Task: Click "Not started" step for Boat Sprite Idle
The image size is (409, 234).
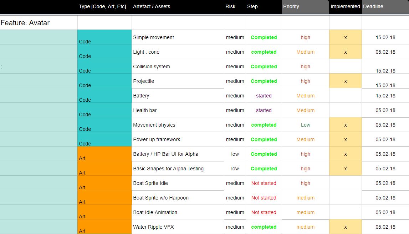Action: click(264, 183)
